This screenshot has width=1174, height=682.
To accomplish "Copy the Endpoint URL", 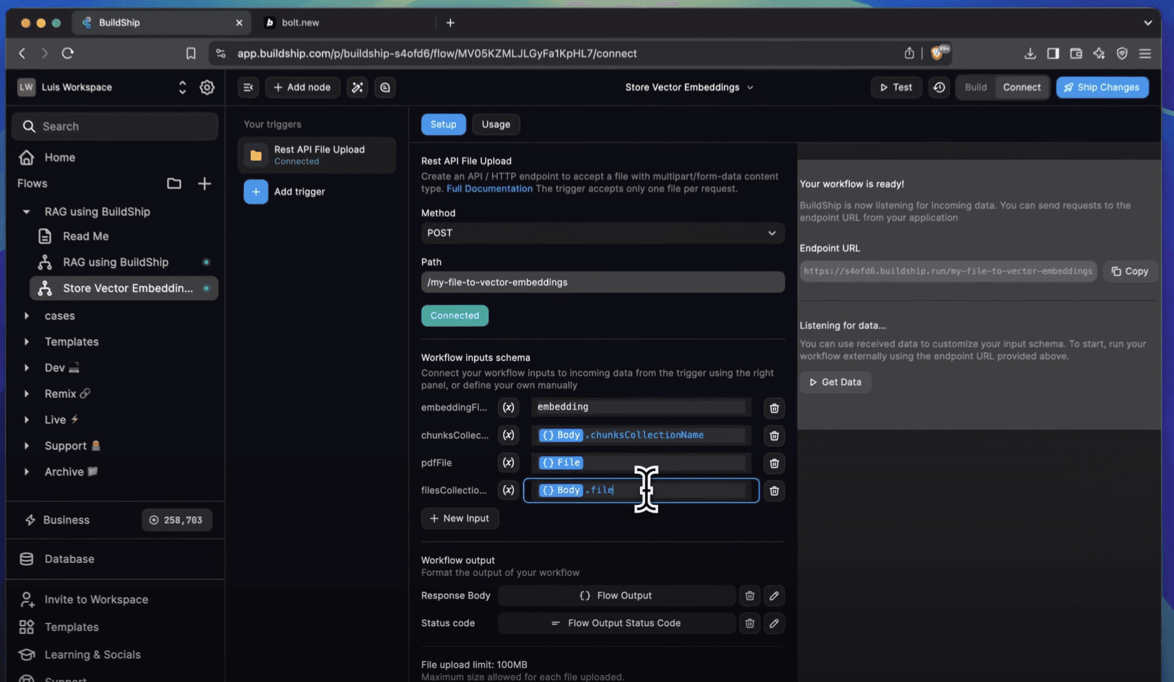I will click(1130, 271).
